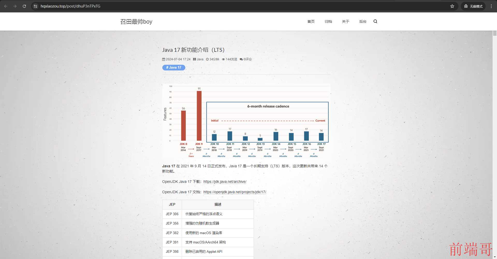The width and height of the screenshot is (497, 259).
Task: Click the 召田最帅boy site title
Action: click(136, 21)
